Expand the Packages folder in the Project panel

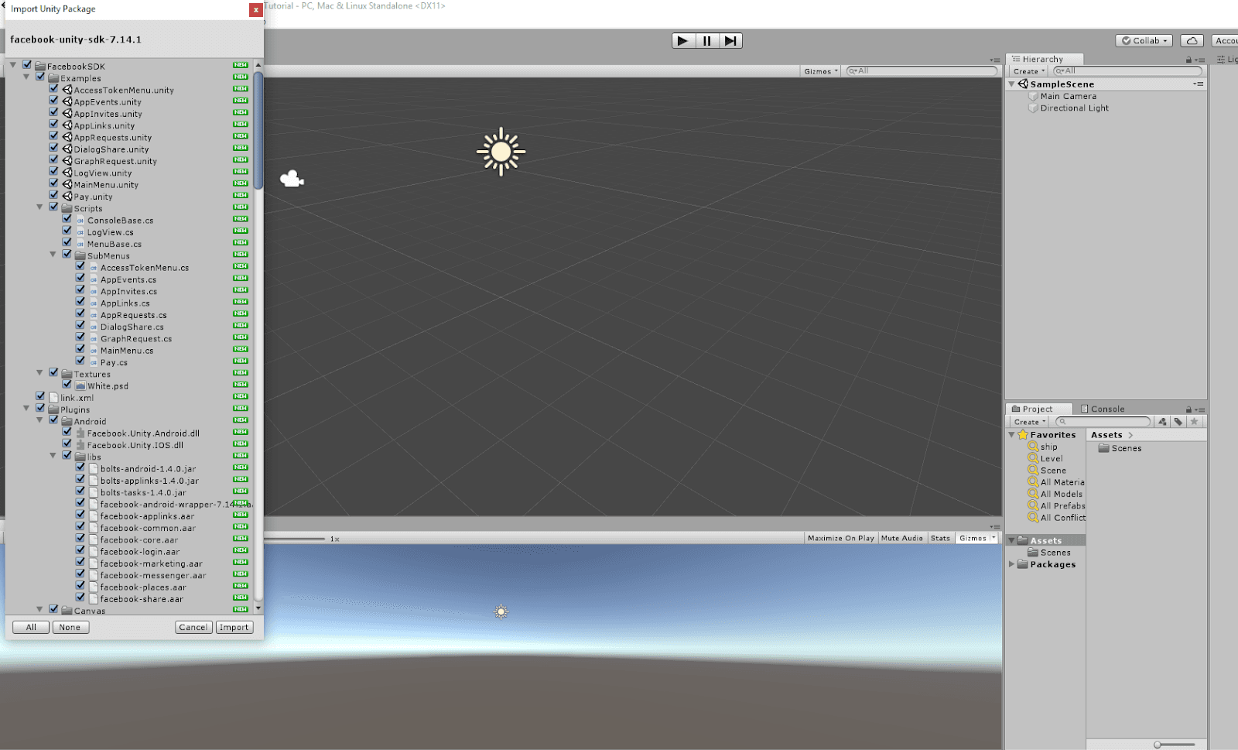click(1013, 564)
